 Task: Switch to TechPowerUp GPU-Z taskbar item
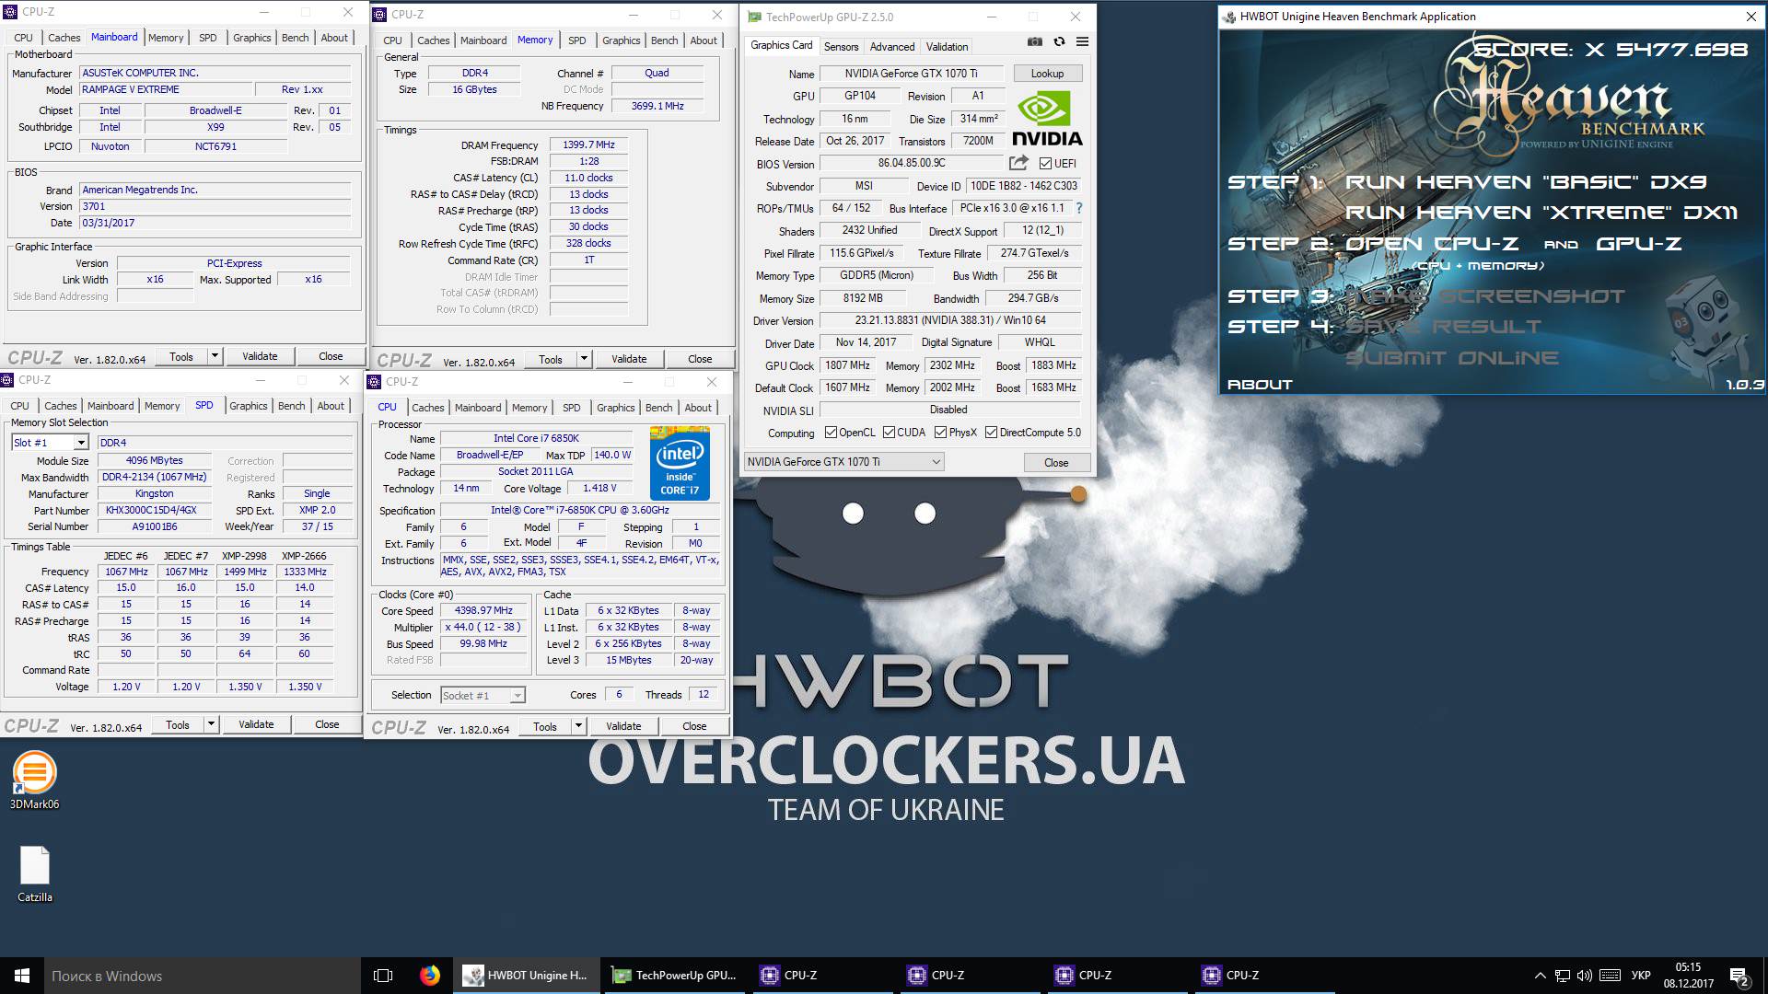click(674, 976)
